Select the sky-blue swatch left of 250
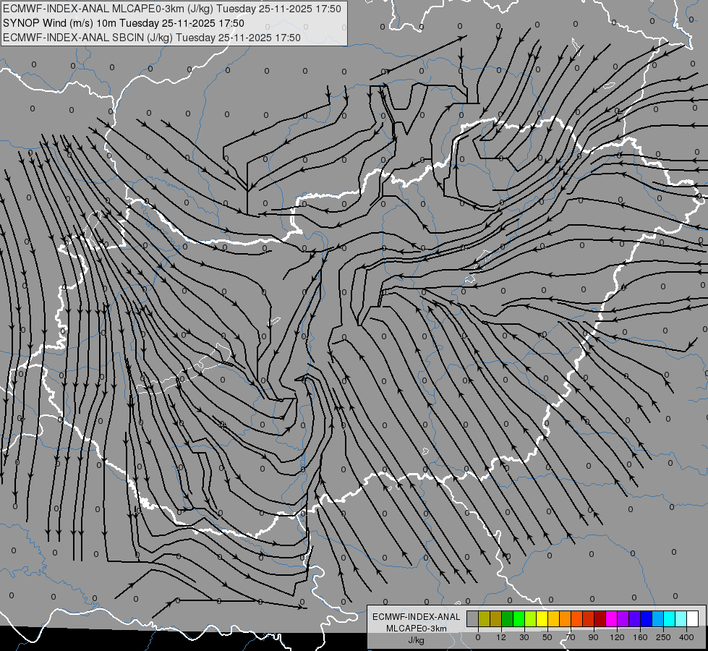The width and height of the screenshot is (708, 651). click(x=658, y=618)
